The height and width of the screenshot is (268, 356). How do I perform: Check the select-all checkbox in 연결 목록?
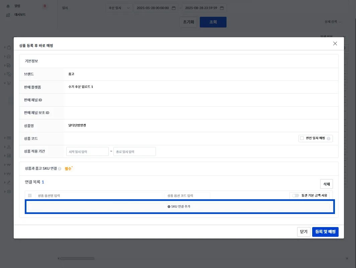pos(30,196)
